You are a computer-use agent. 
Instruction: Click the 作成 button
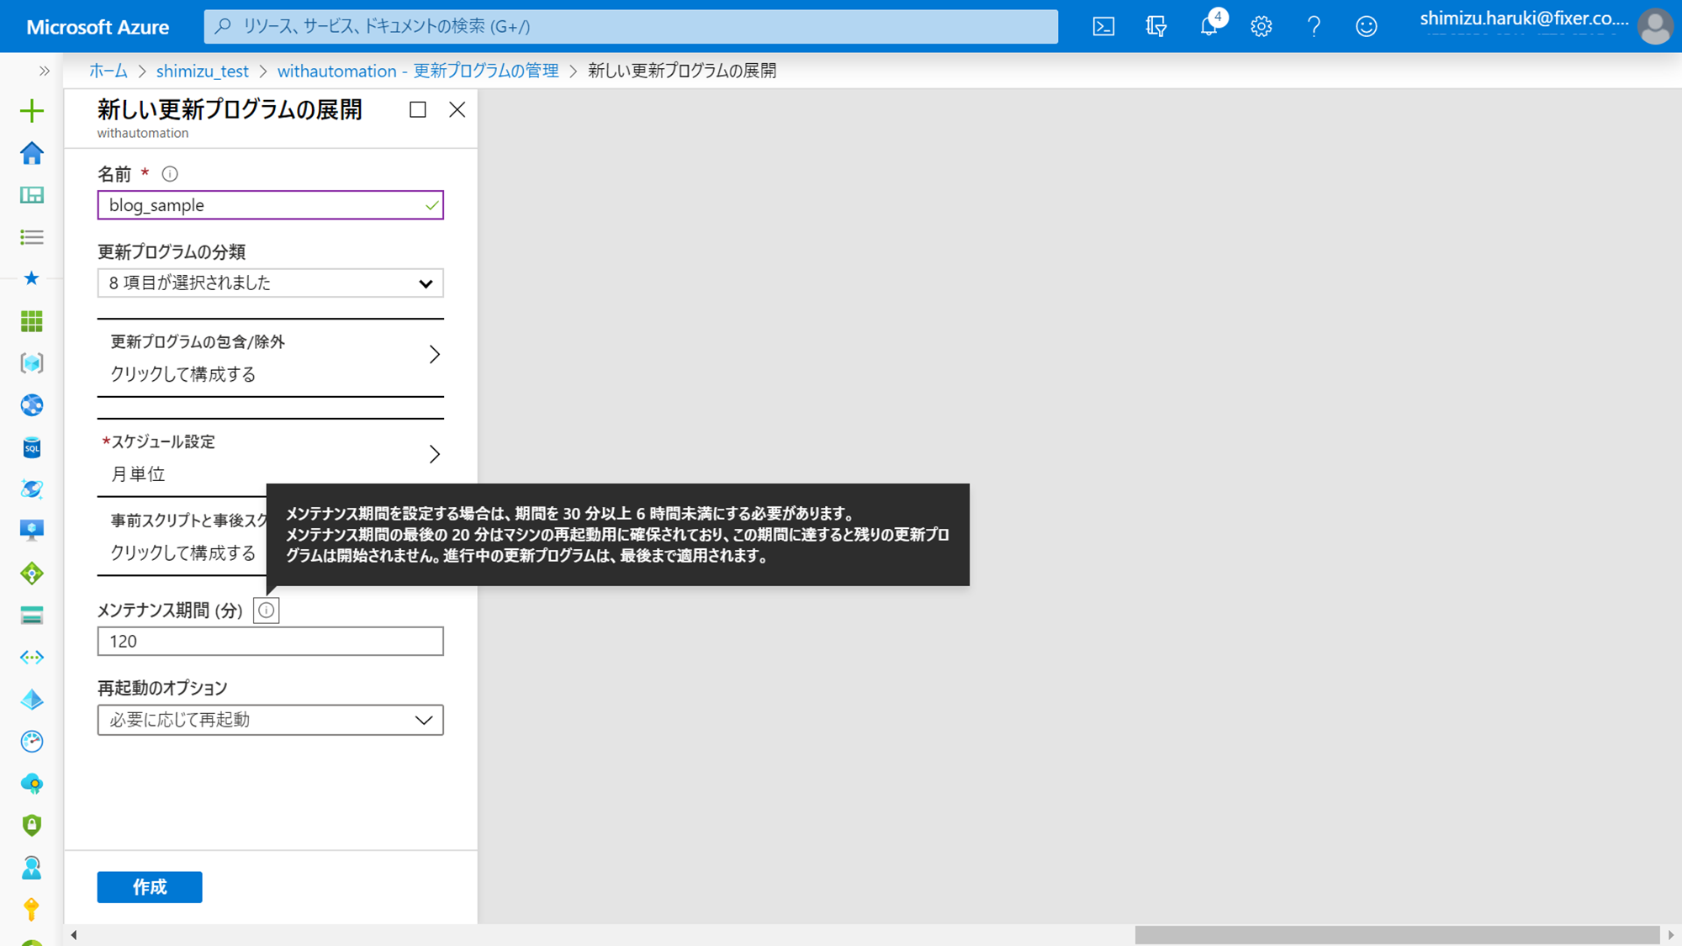(150, 887)
